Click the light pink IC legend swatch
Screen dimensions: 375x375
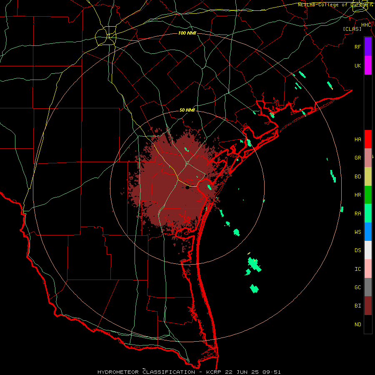(x=368, y=269)
